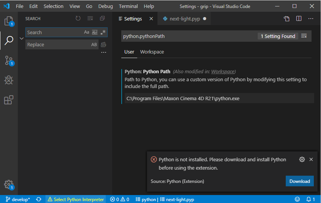
Task: Toggle Use Regular Expression in search box
Action: (103, 32)
